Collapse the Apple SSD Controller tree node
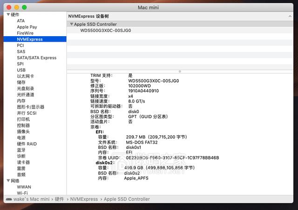Viewport: 298px width, 210px height. (x=71, y=24)
